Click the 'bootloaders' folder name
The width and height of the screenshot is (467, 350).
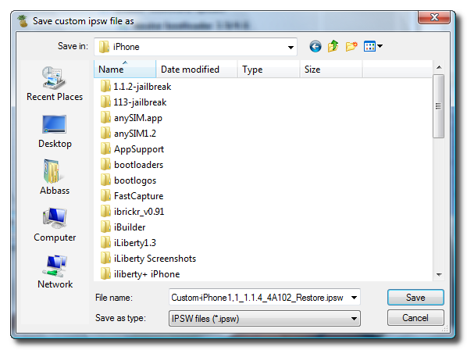[138, 165]
